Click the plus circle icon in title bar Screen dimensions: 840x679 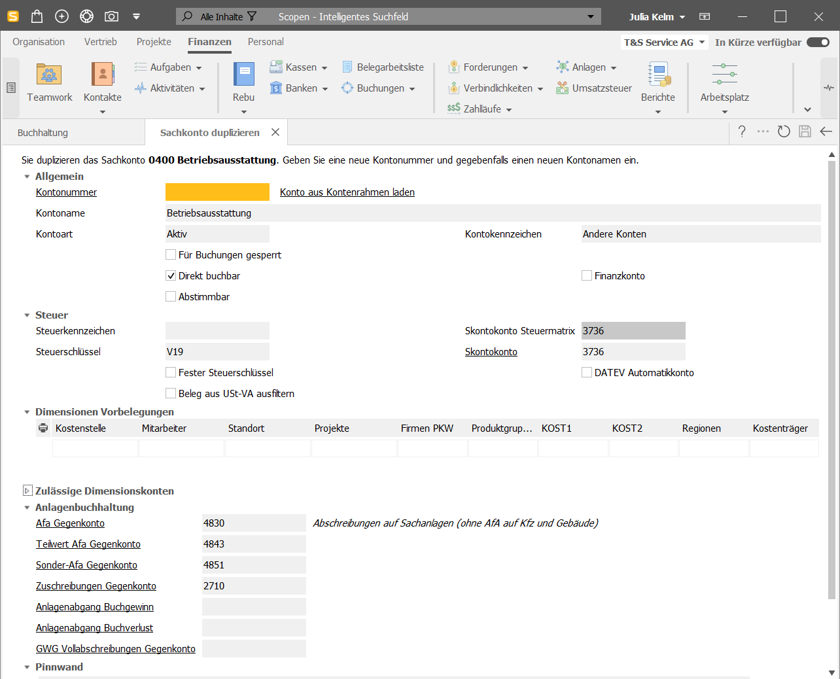61,16
